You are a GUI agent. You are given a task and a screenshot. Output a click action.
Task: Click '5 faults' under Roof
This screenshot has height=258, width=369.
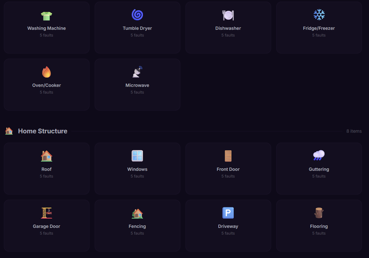click(x=46, y=176)
